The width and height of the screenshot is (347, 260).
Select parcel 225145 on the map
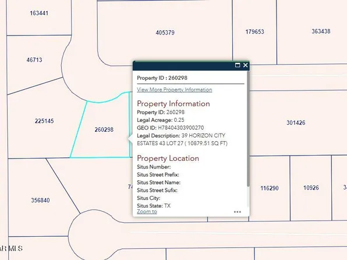pyautogui.click(x=44, y=121)
